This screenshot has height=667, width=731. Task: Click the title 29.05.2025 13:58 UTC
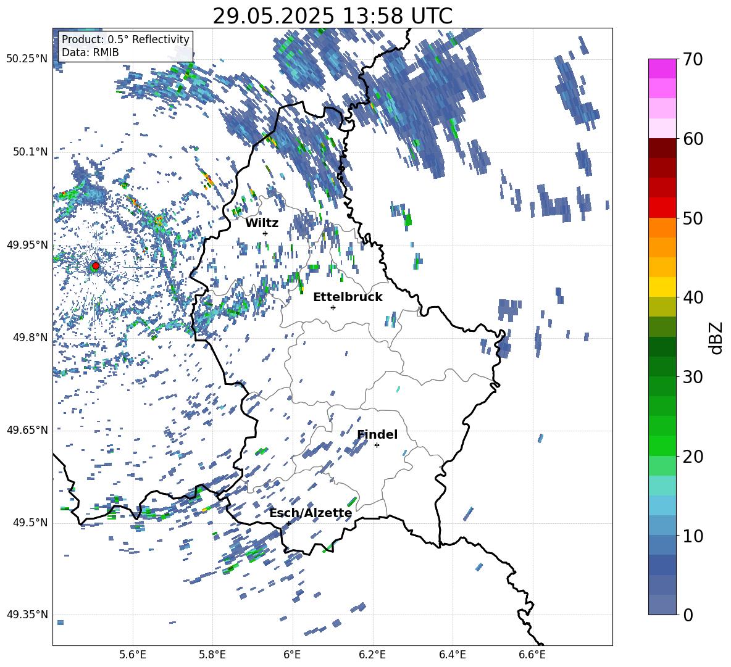pos(332,16)
